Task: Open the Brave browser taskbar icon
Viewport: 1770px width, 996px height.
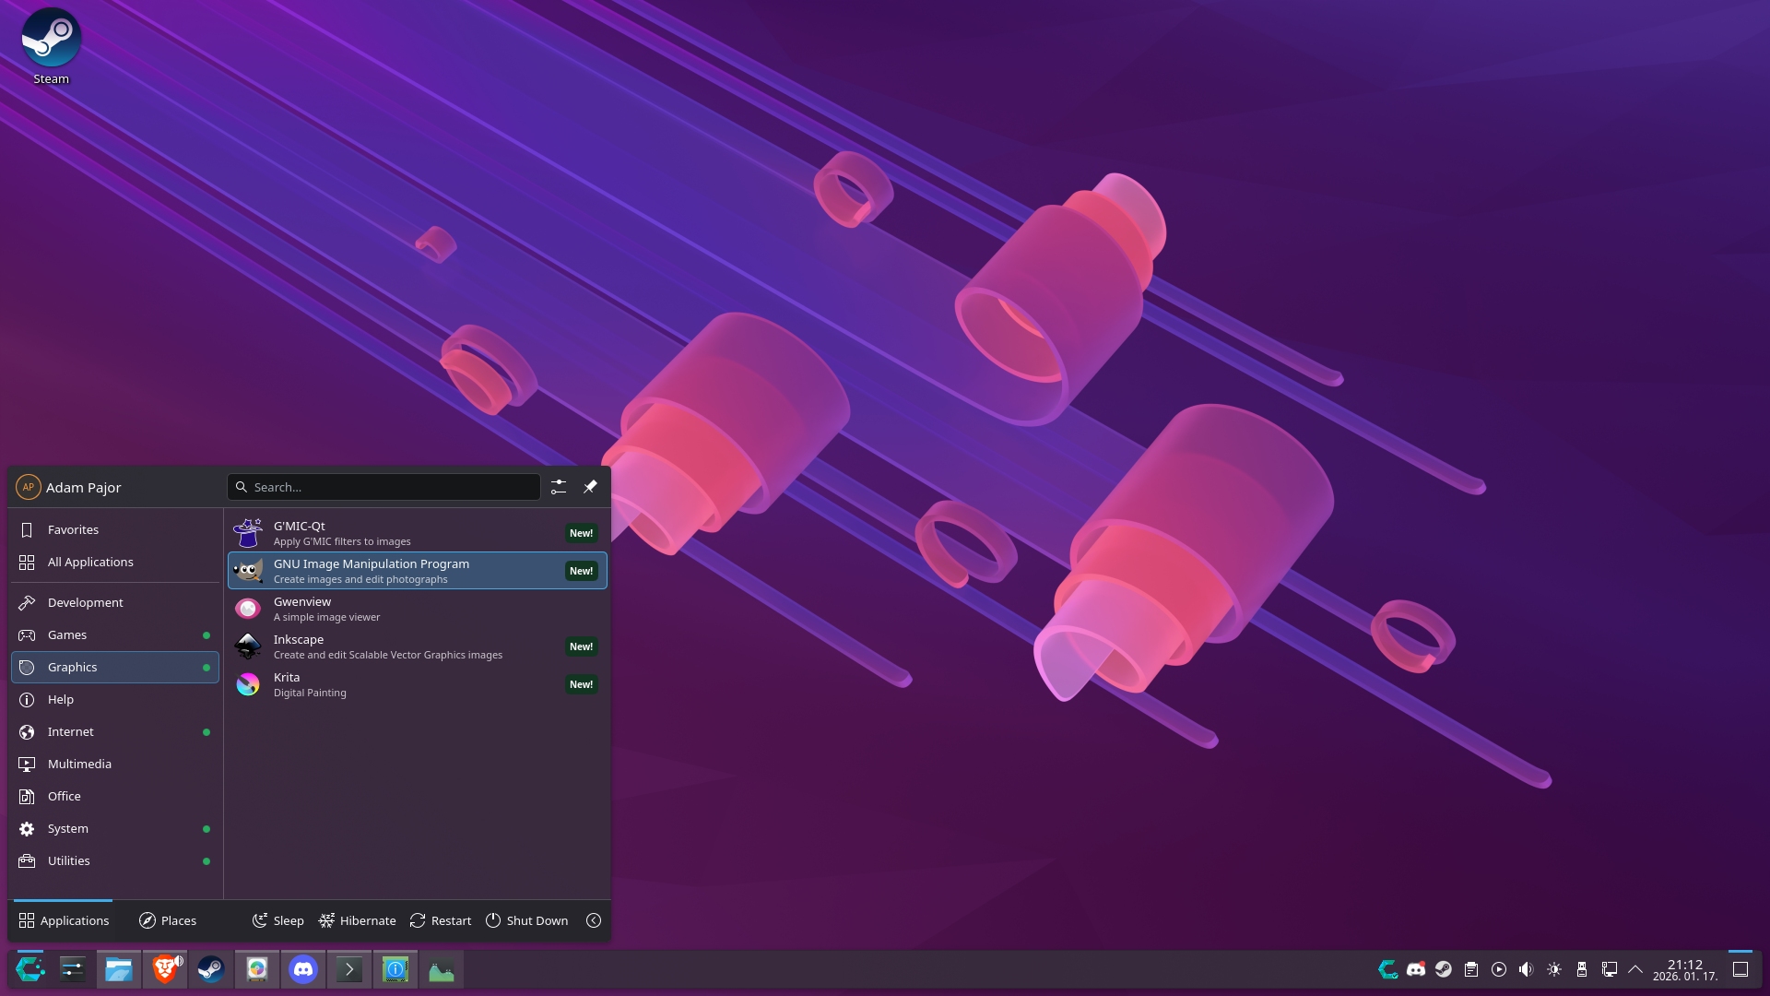Action: coord(165,969)
